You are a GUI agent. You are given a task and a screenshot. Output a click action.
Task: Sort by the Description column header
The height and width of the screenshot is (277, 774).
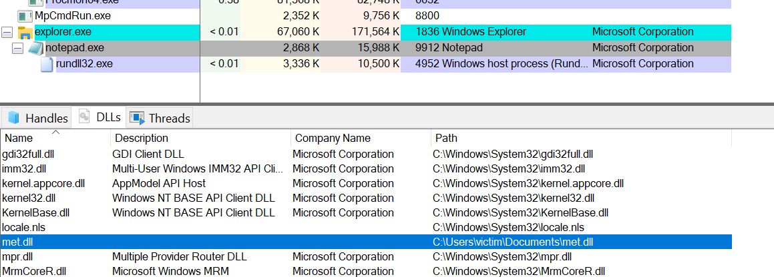pos(142,138)
